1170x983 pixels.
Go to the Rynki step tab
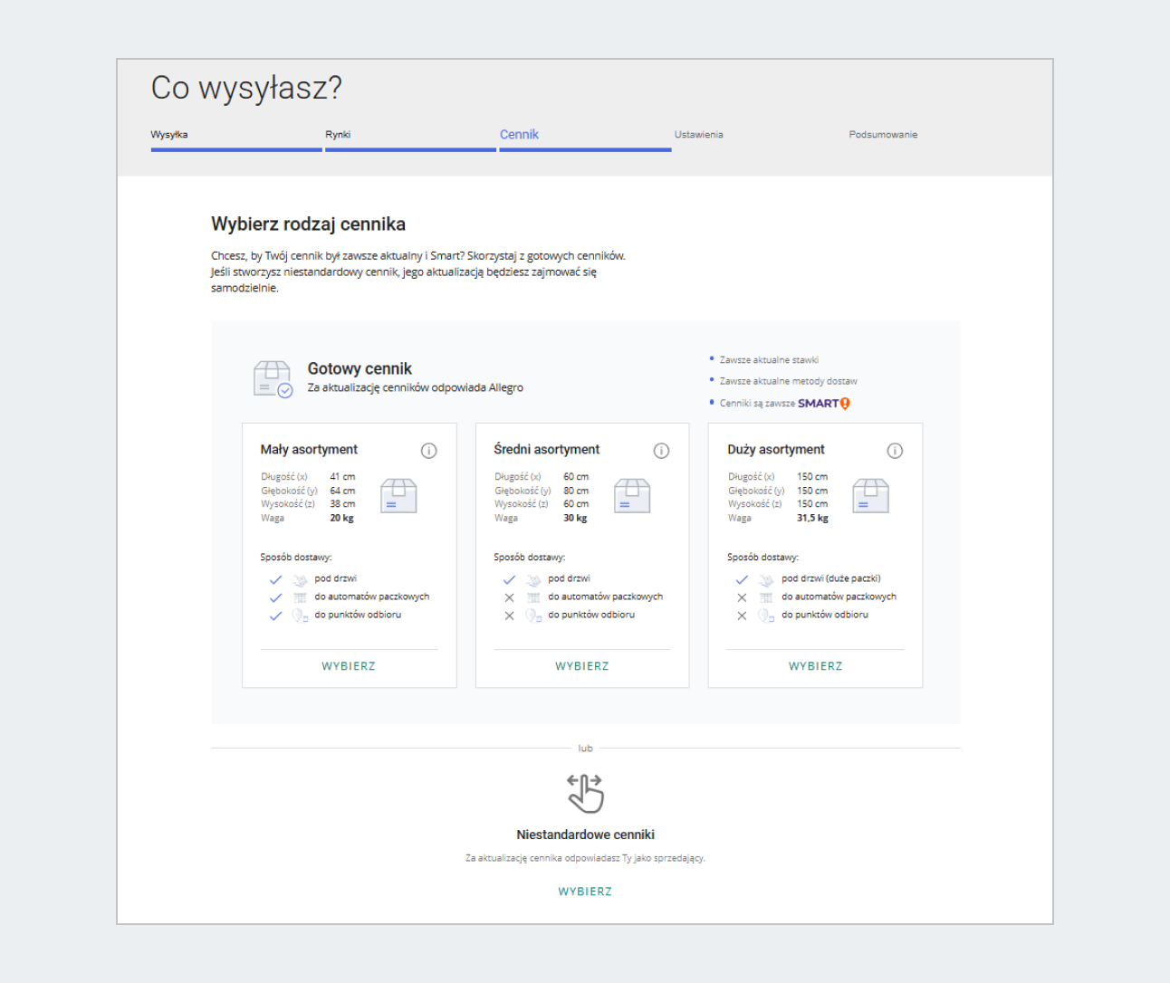338,135
